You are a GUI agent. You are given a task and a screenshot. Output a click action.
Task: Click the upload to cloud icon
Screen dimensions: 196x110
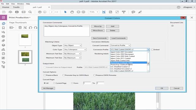[10, 12]
